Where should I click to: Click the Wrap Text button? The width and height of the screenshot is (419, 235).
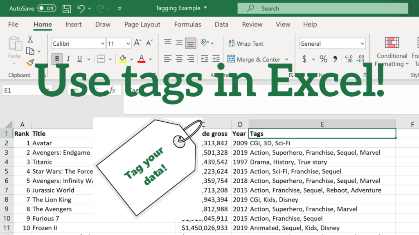pyautogui.click(x=246, y=44)
